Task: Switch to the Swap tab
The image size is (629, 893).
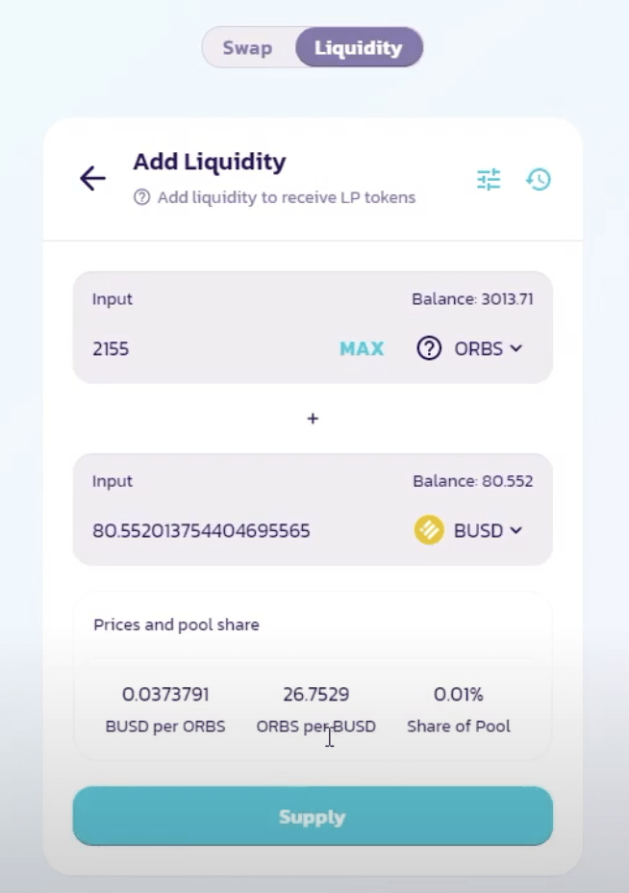Action: (247, 48)
